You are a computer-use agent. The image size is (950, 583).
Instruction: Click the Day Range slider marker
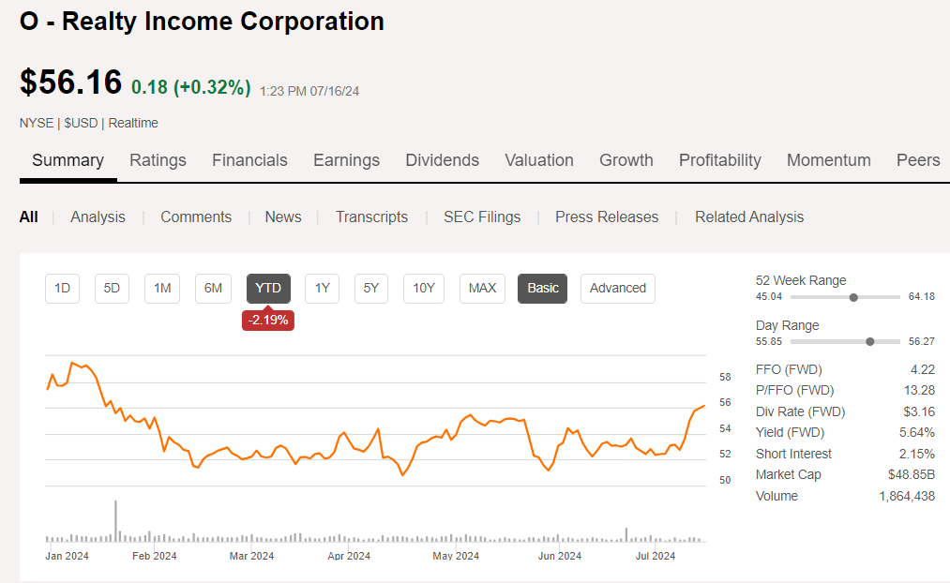click(871, 341)
